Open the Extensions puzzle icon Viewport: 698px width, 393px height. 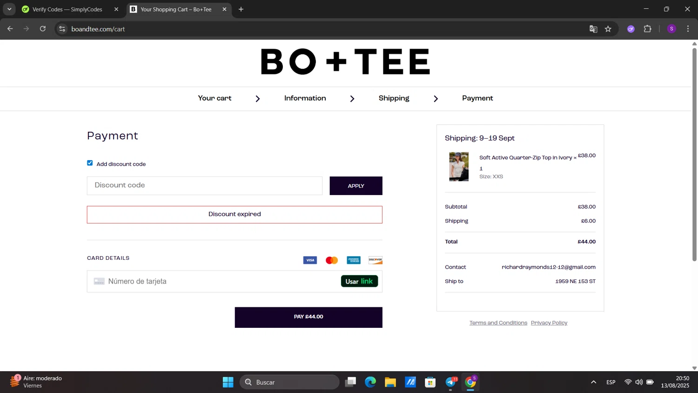coord(647,29)
